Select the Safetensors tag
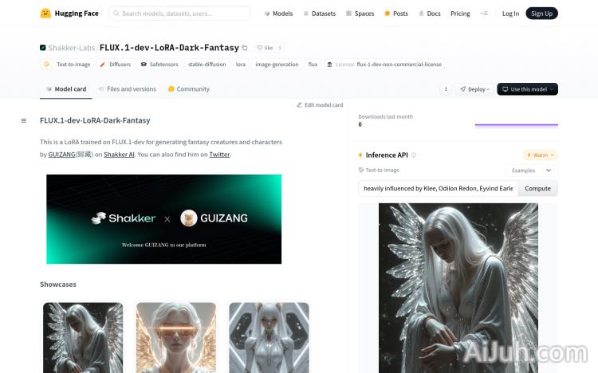598x373 pixels. coord(159,65)
